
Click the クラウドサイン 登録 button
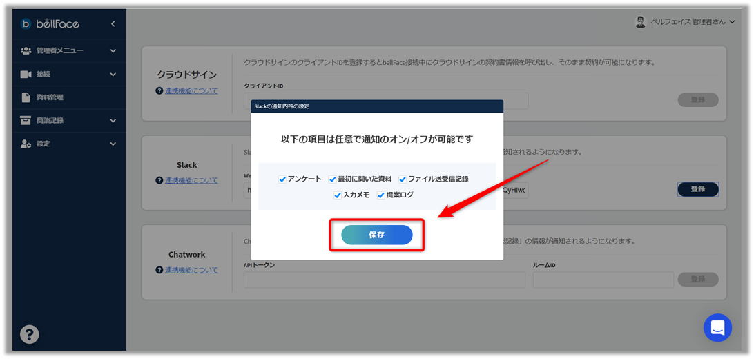(698, 99)
